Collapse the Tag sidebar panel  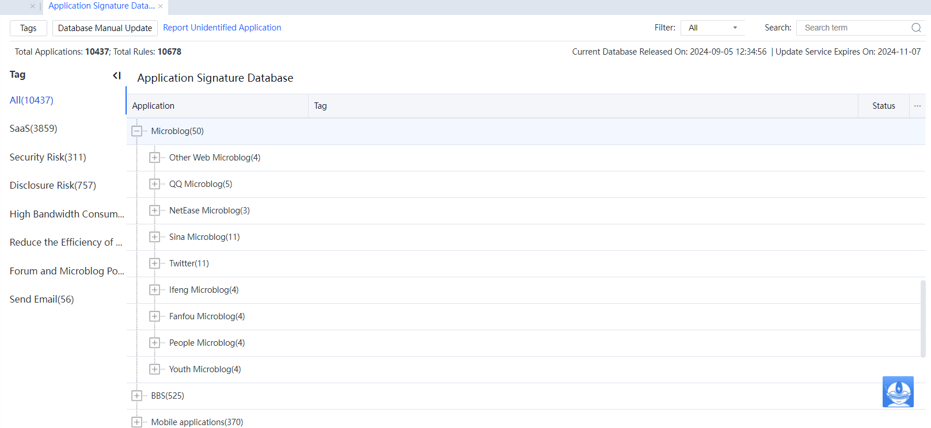(117, 75)
